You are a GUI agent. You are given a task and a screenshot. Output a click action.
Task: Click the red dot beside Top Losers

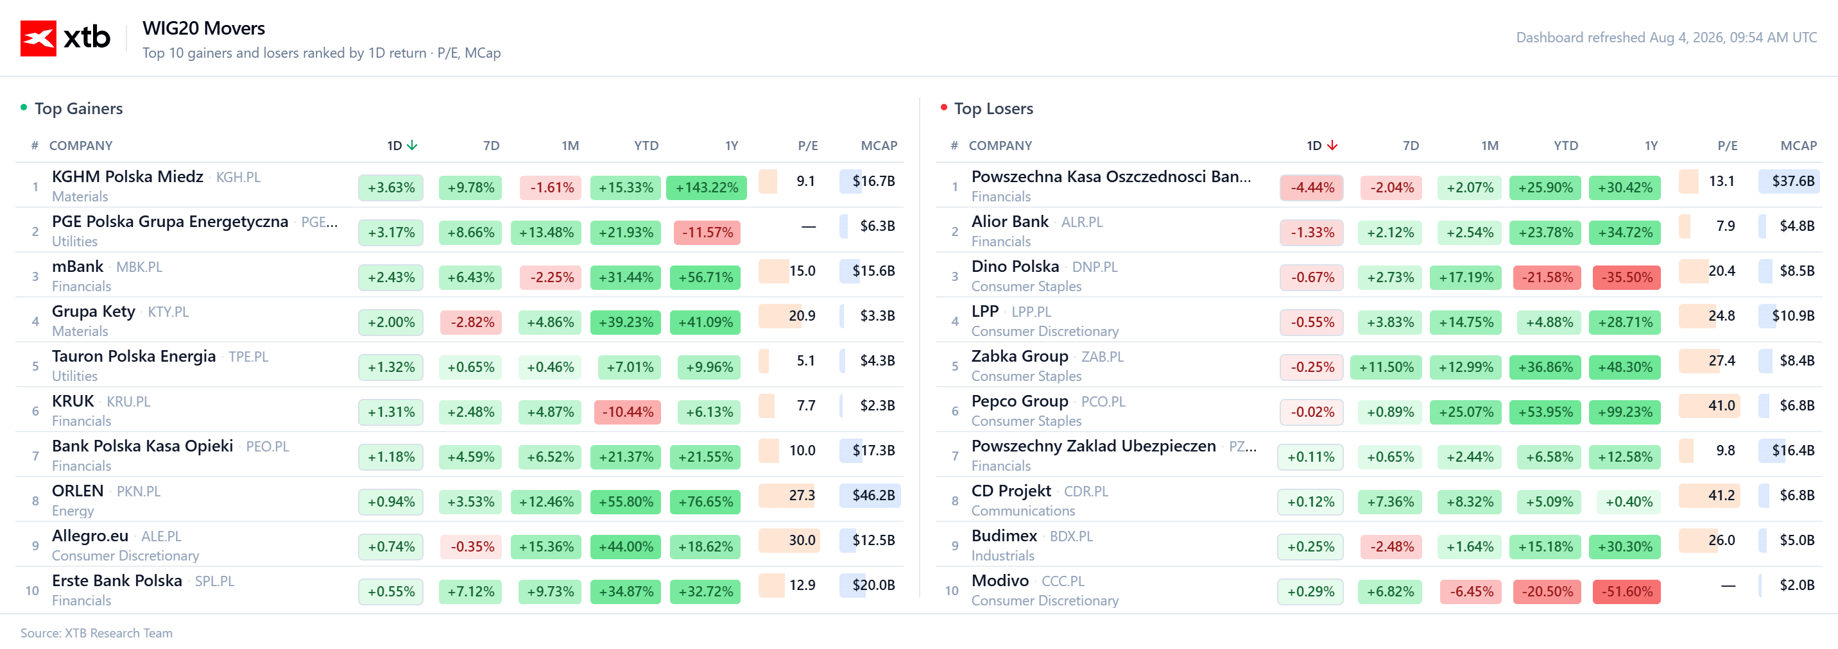tap(943, 108)
